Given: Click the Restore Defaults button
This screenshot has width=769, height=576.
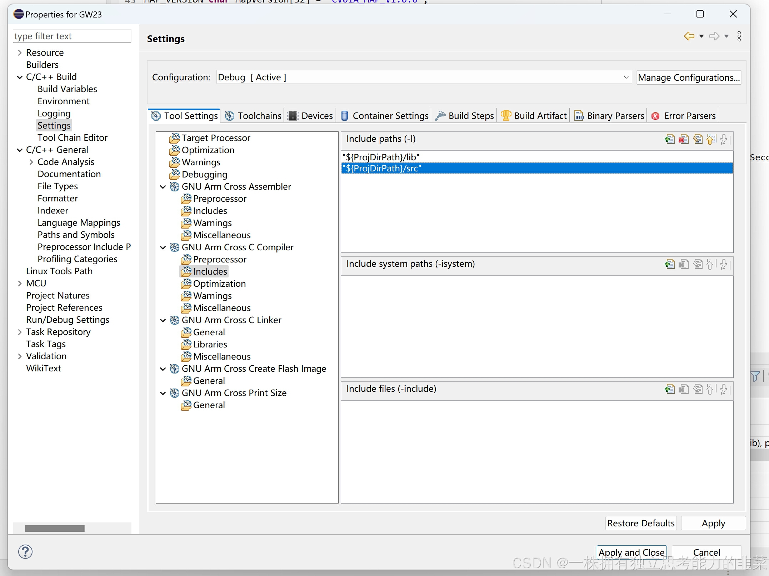Looking at the screenshot, I should (640, 523).
